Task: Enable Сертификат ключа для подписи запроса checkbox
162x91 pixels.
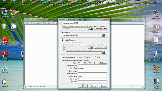Action: click(64, 50)
